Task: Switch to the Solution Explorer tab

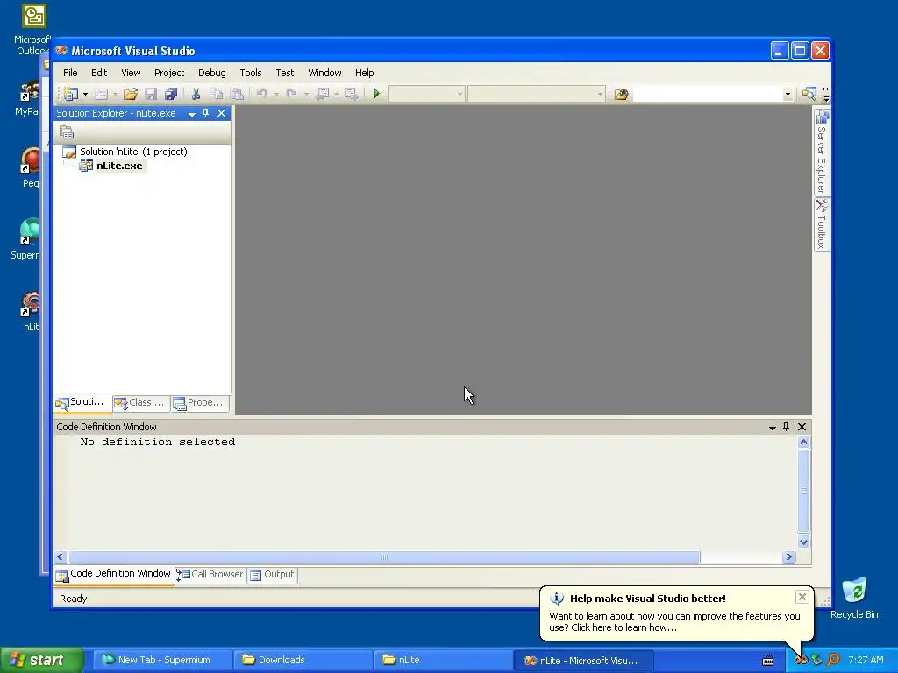Action: [82, 403]
